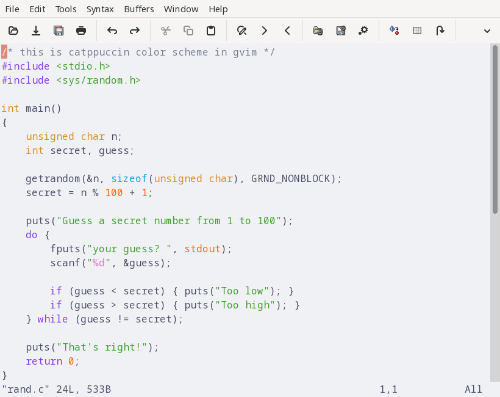Load session with folder-gear icon

(318, 31)
